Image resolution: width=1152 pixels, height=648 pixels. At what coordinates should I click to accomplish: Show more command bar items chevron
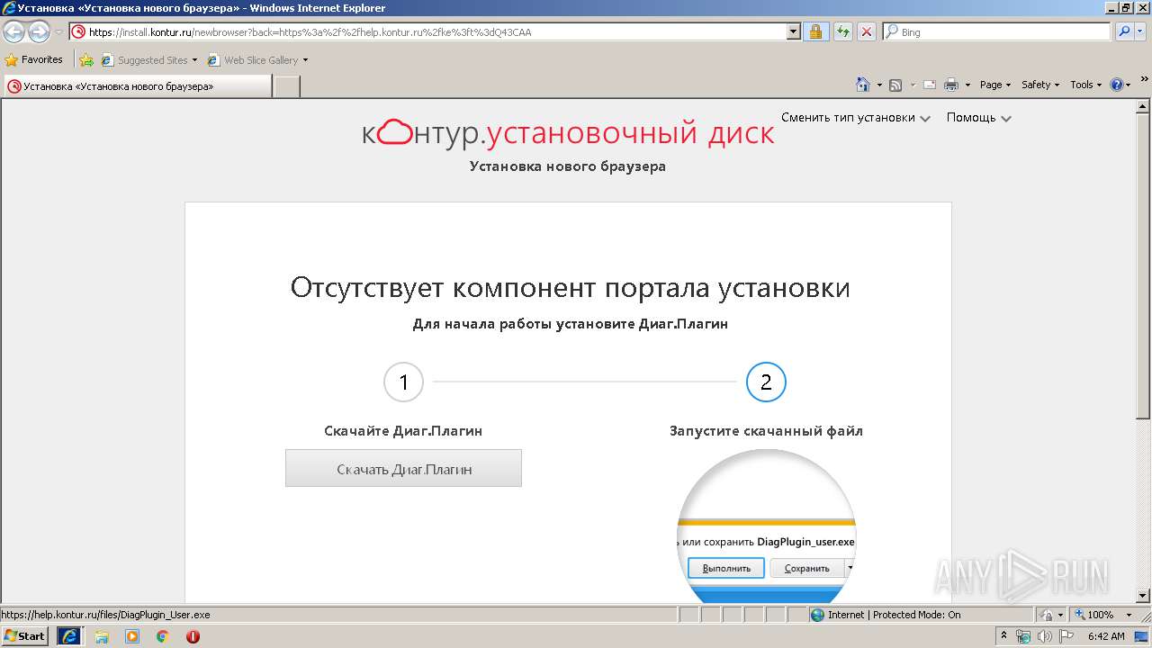tap(1145, 81)
